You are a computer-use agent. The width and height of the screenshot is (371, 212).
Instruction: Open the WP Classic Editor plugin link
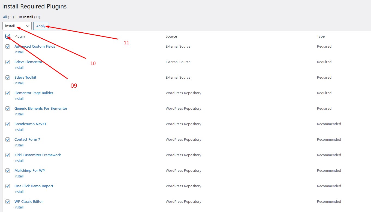[x=29, y=201]
